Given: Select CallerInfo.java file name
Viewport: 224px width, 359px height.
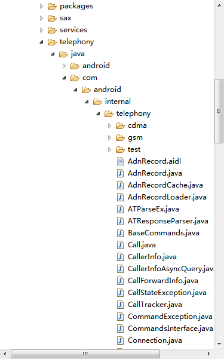Looking at the screenshot, I should (152, 257).
